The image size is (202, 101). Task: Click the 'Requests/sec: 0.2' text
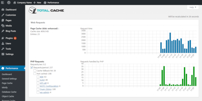point(38,64)
